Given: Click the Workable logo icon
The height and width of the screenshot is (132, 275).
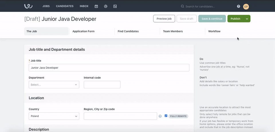Looking at the screenshot, I should 28,6.
